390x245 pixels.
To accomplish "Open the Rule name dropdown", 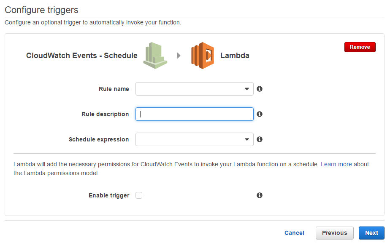I will coord(194,89).
